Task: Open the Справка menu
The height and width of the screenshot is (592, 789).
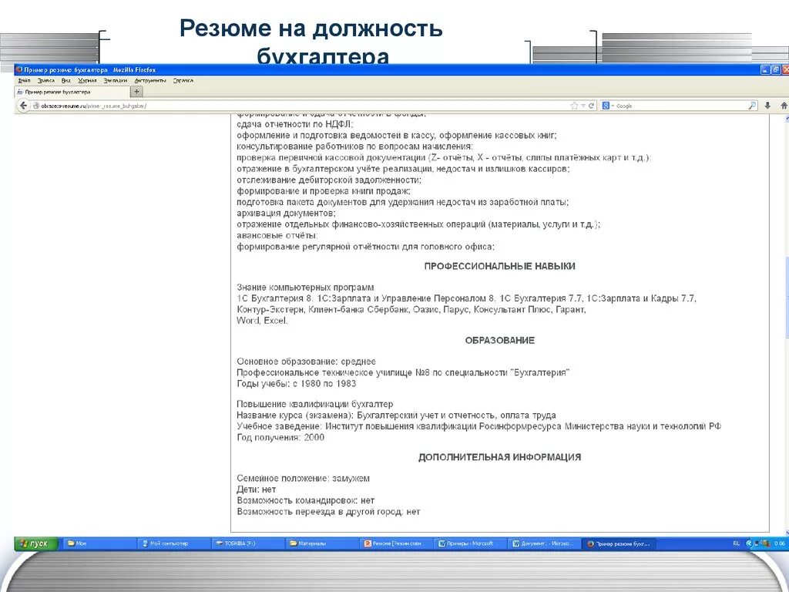Action: 183,80
